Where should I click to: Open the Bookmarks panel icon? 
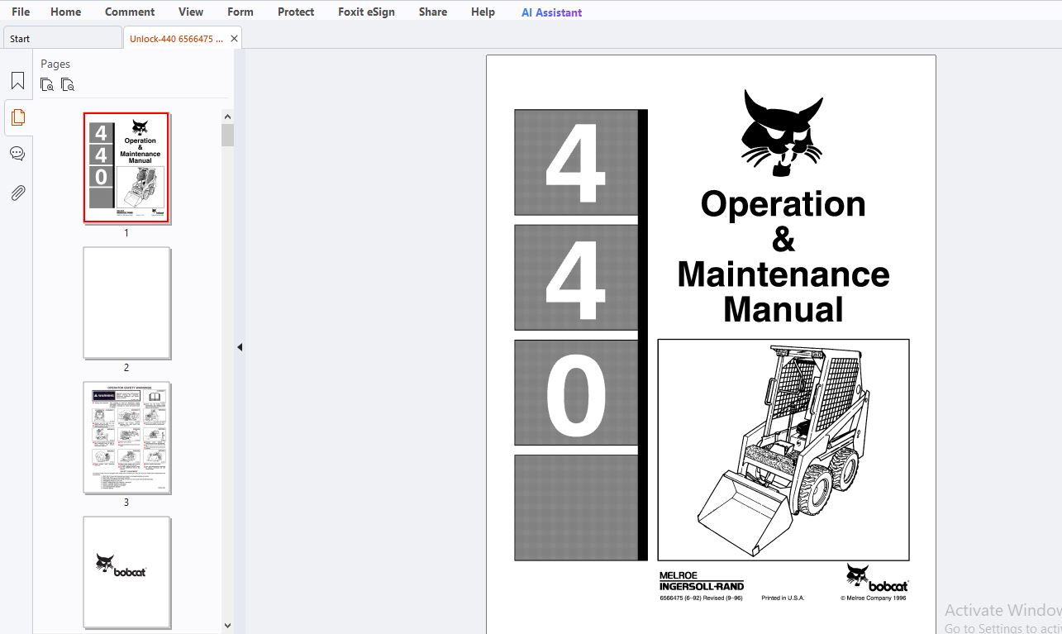[17, 80]
